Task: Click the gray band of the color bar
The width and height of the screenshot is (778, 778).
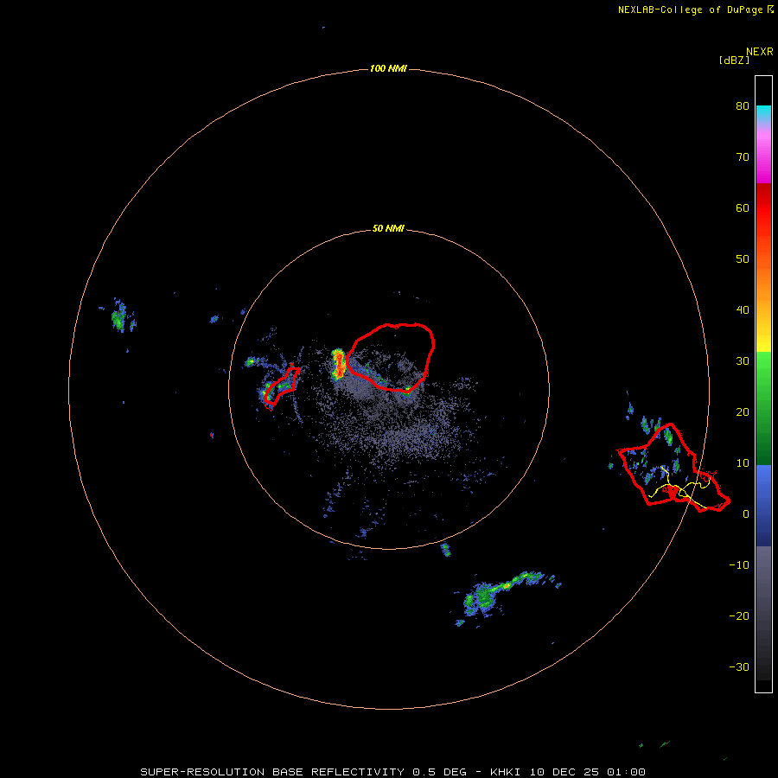Action: point(763,613)
